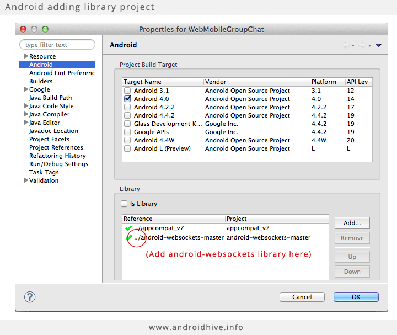Open Project References settings page
This screenshot has width=397, height=335.
56,147
